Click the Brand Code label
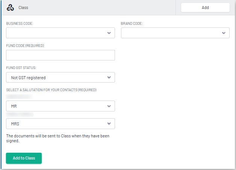236x170 pixels. tap(132, 24)
